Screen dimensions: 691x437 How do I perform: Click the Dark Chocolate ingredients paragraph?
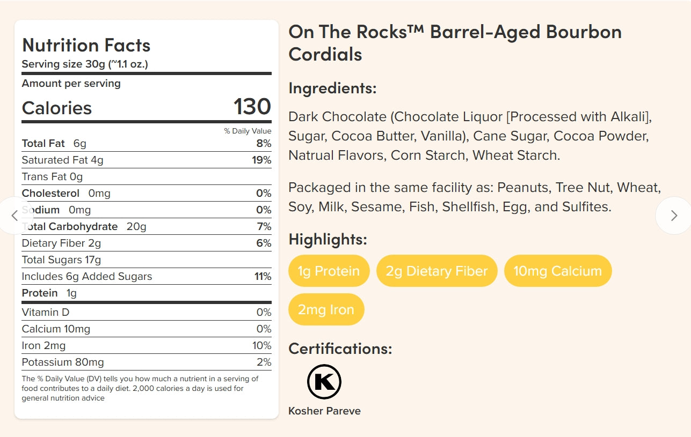[x=469, y=136]
